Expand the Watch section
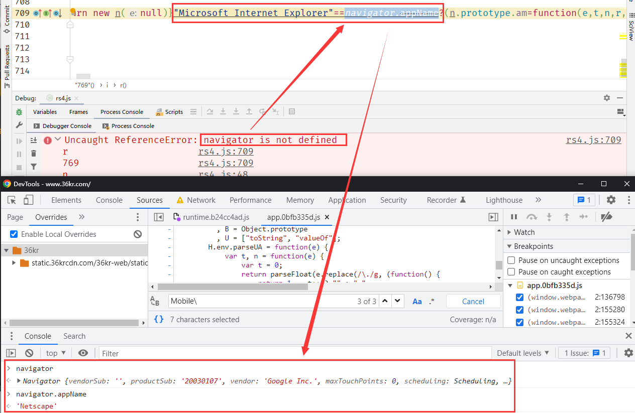The height and width of the screenshot is (413, 635). [x=509, y=232]
